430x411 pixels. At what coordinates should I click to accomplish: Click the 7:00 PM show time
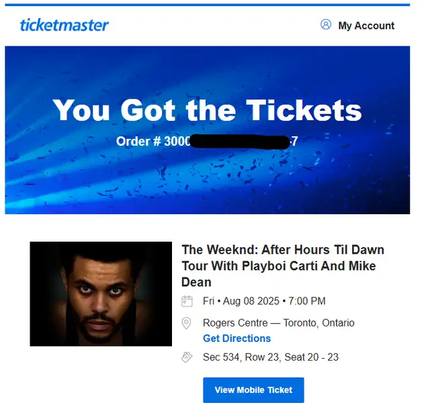[307, 301]
